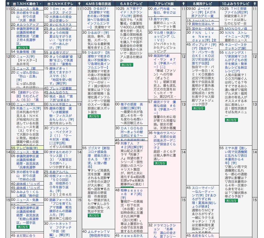This screenshot has width=264, height=238.
Task: Click 気になる under 和歌山県選挙区 program
Action: 23,227
